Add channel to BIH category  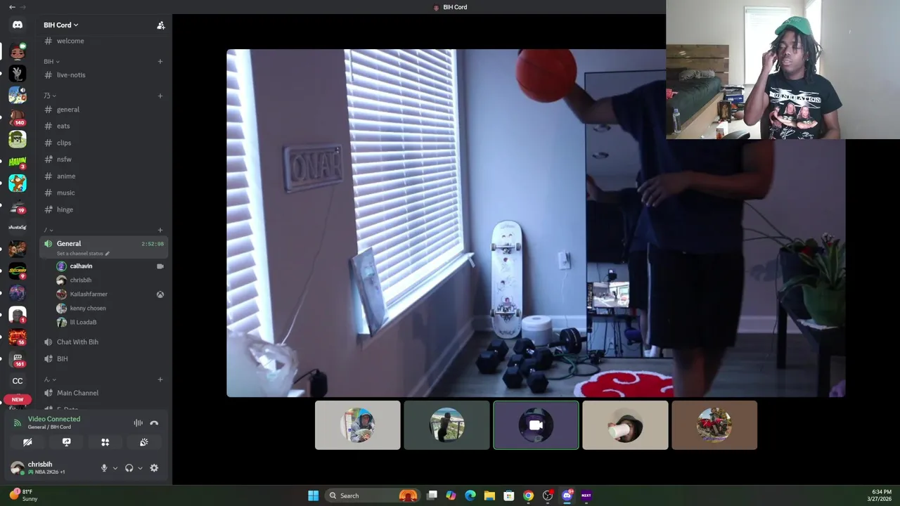click(160, 61)
